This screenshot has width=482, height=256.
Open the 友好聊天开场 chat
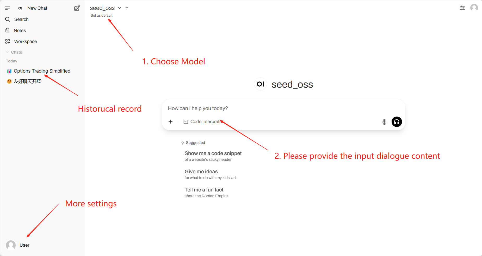(27, 81)
